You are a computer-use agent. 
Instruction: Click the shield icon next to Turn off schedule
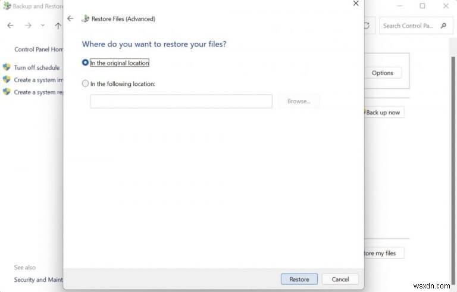(x=7, y=67)
